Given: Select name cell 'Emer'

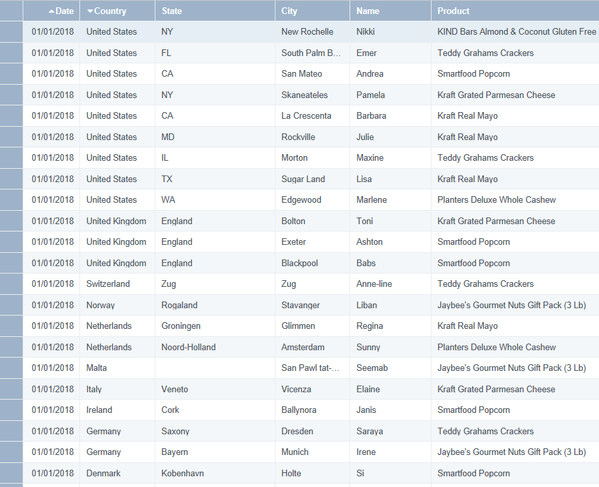Looking at the screenshot, I should pyautogui.click(x=390, y=53).
